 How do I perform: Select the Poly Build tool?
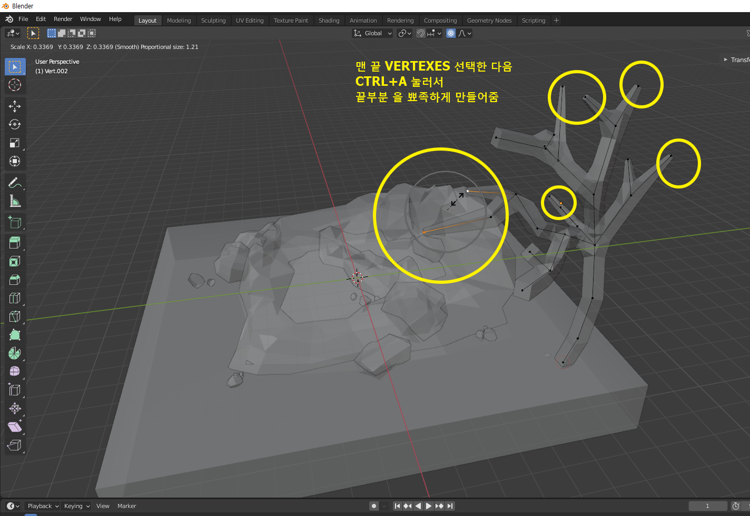(x=15, y=335)
